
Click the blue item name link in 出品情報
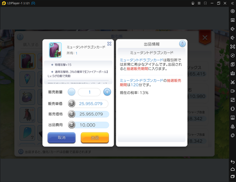[x=141, y=60]
